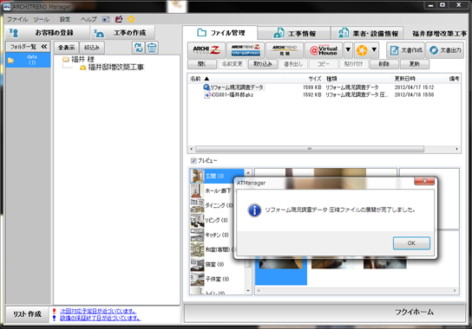The width and height of the screenshot is (472, 329).
Task: Open dropdown arrow beside the pinwheel button
Action: coord(374,50)
